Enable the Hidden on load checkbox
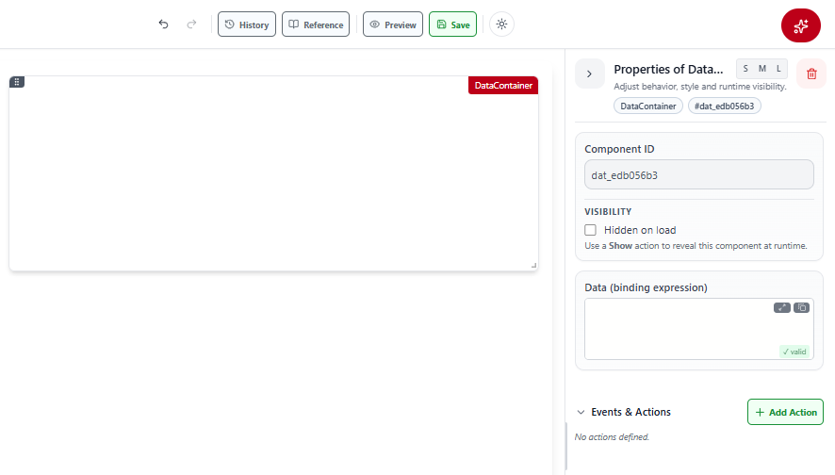Screen dimensions: 835x475 tap(590, 230)
